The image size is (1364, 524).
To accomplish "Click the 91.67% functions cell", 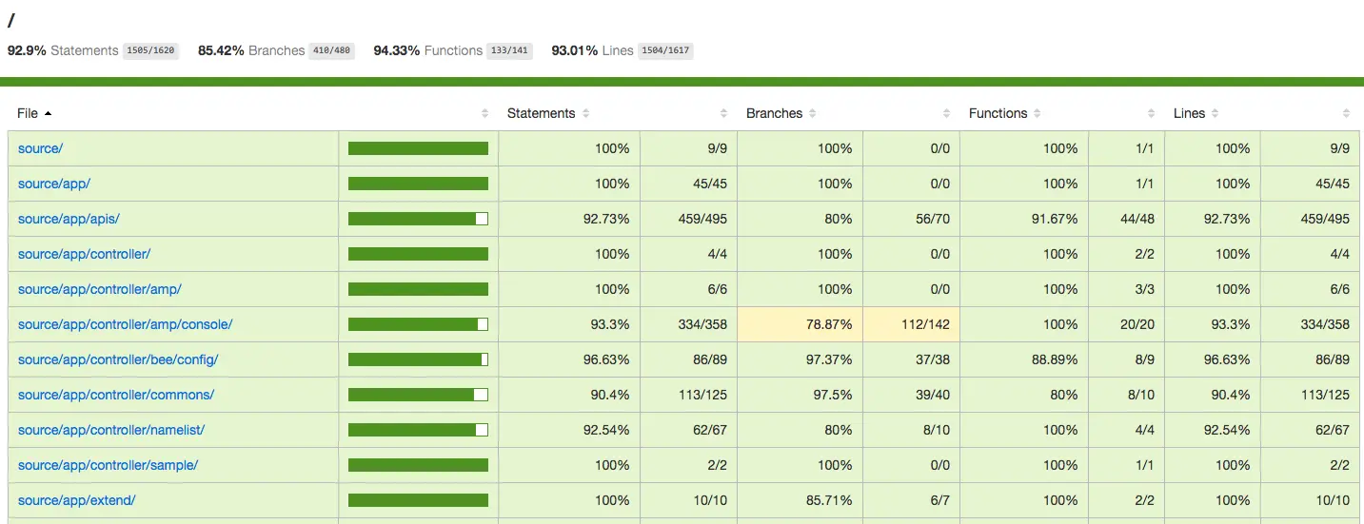I will coord(1024,219).
